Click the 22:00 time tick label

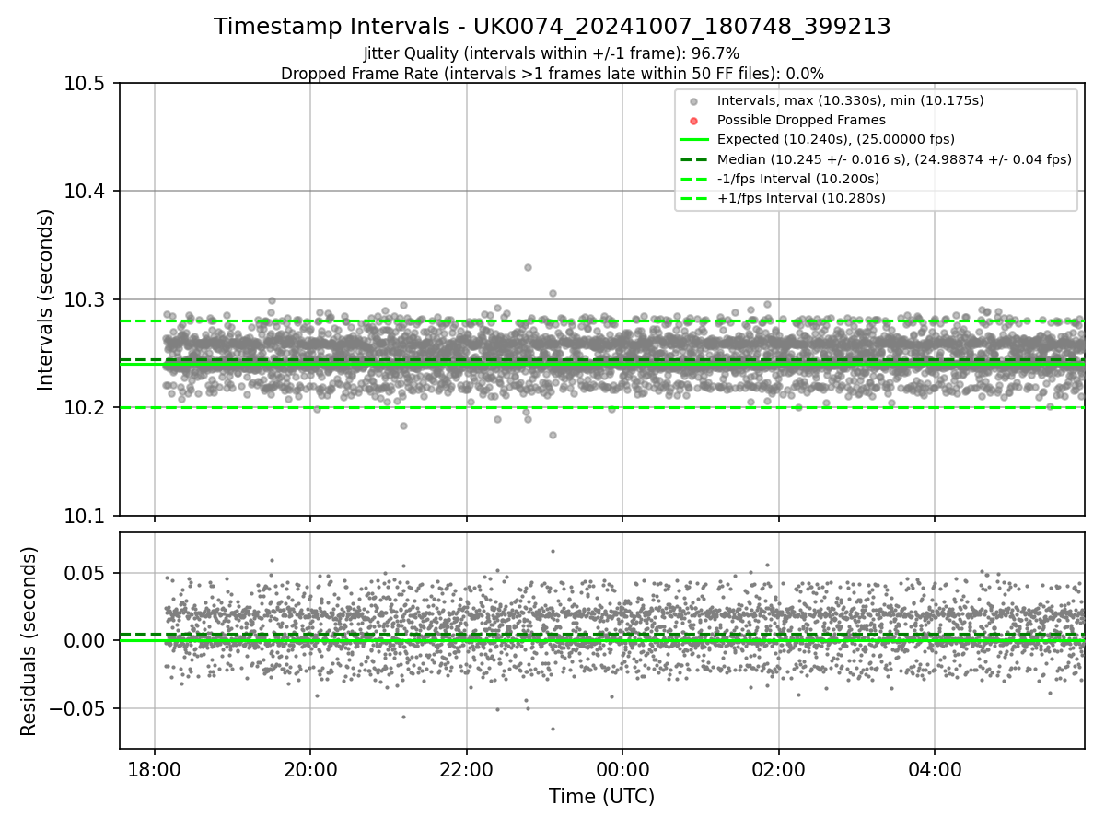[x=467, y=768]
